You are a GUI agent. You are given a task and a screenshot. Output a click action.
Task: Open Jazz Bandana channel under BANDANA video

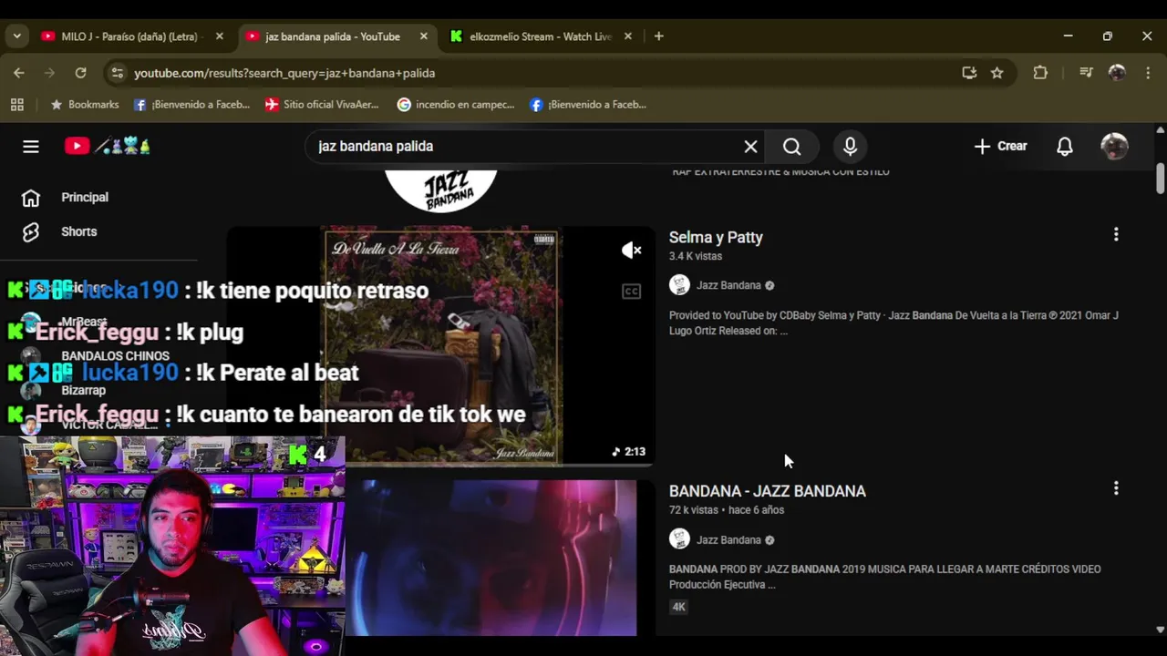pos(728,540)
